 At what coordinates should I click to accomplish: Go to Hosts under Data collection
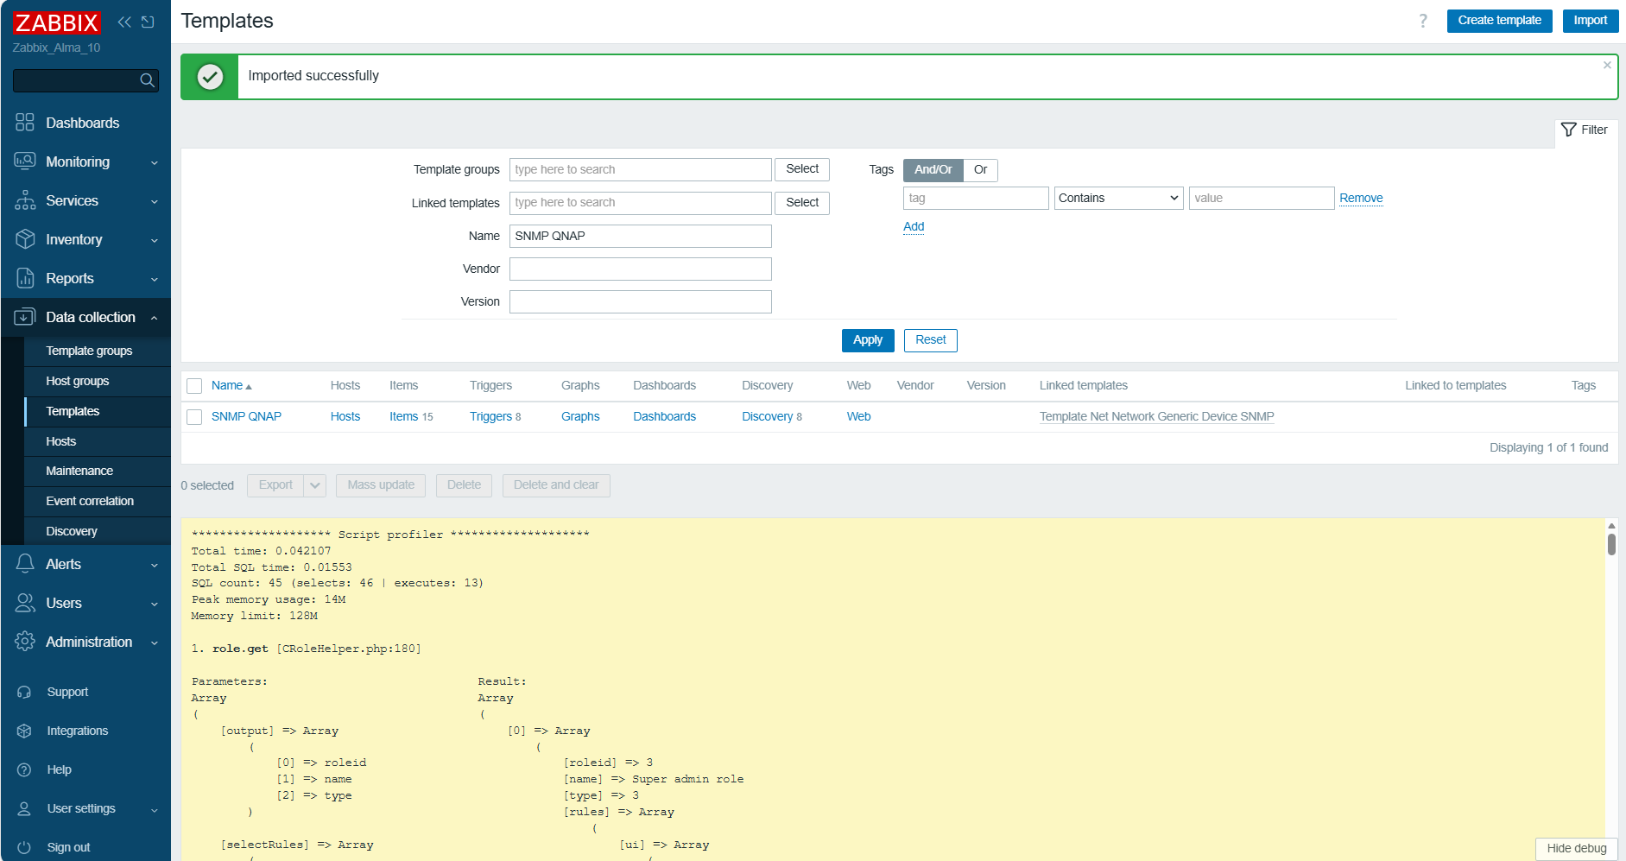tap(60, 441)
